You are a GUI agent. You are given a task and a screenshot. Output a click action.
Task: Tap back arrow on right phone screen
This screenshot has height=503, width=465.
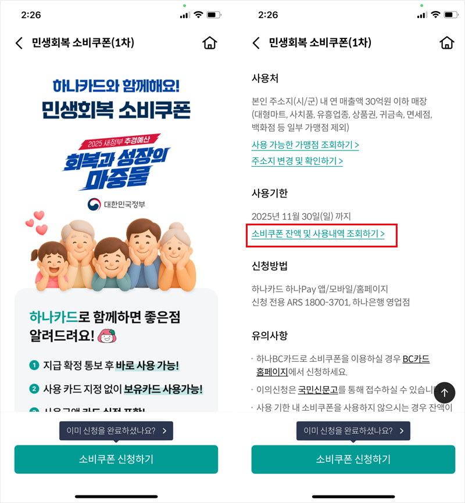[x=256, y=42]
